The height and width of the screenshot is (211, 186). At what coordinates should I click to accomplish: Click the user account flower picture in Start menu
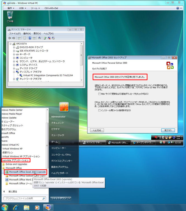pyautogui.click(x=64, y=107)
